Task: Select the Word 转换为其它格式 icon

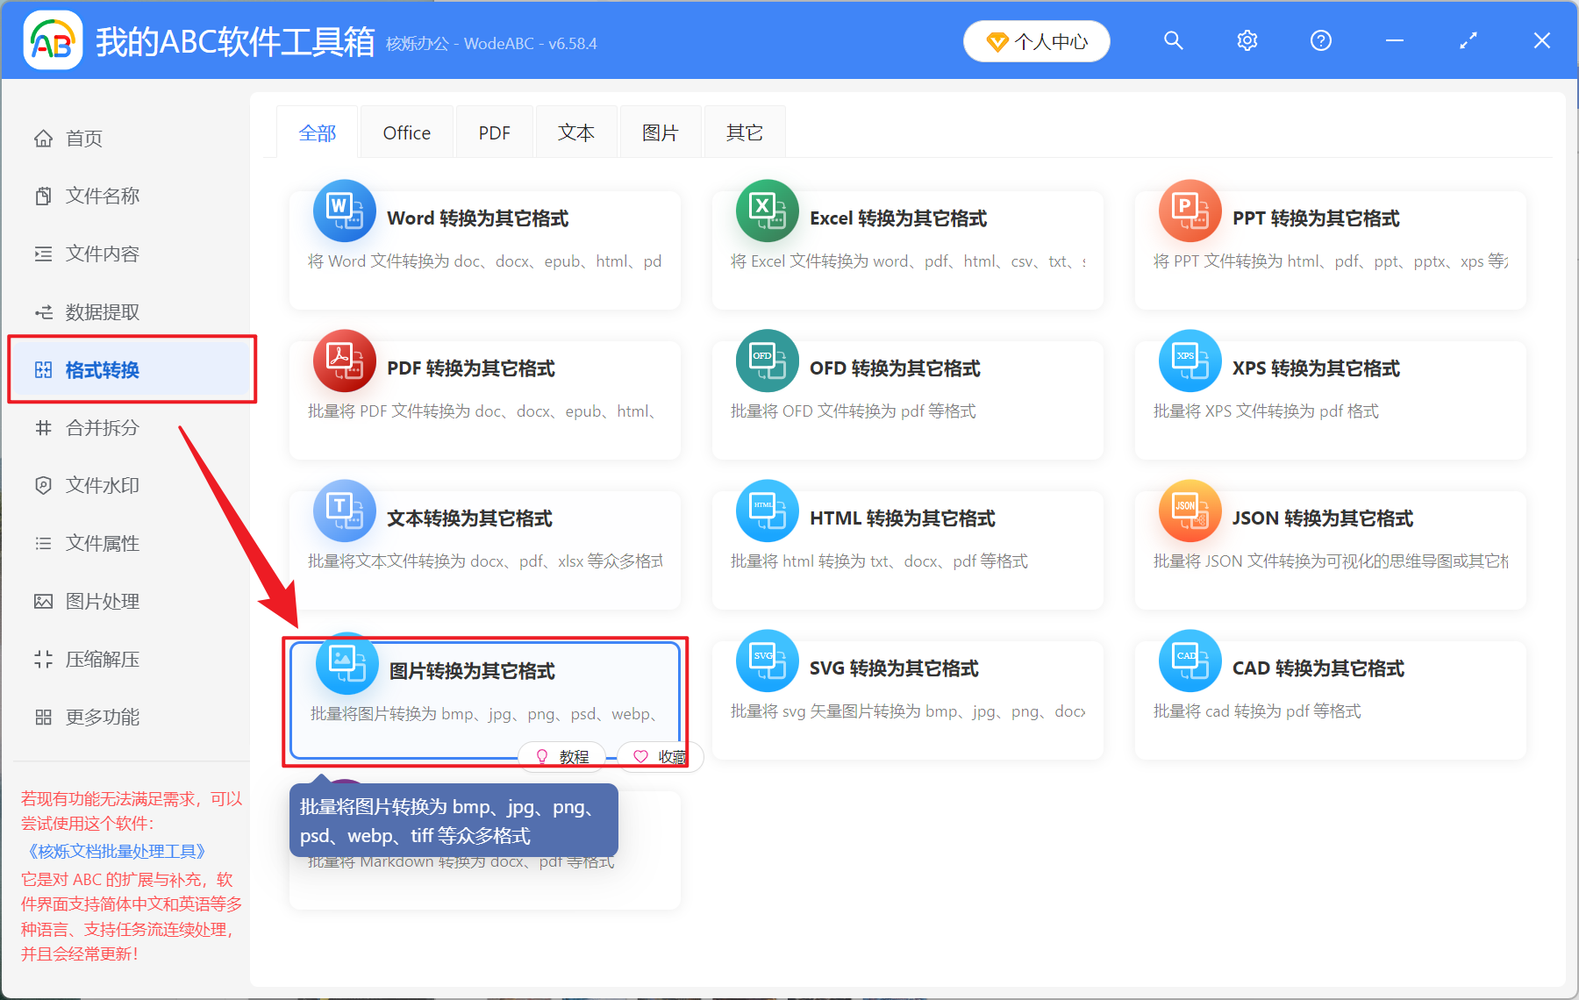Action: coord(344,211)
